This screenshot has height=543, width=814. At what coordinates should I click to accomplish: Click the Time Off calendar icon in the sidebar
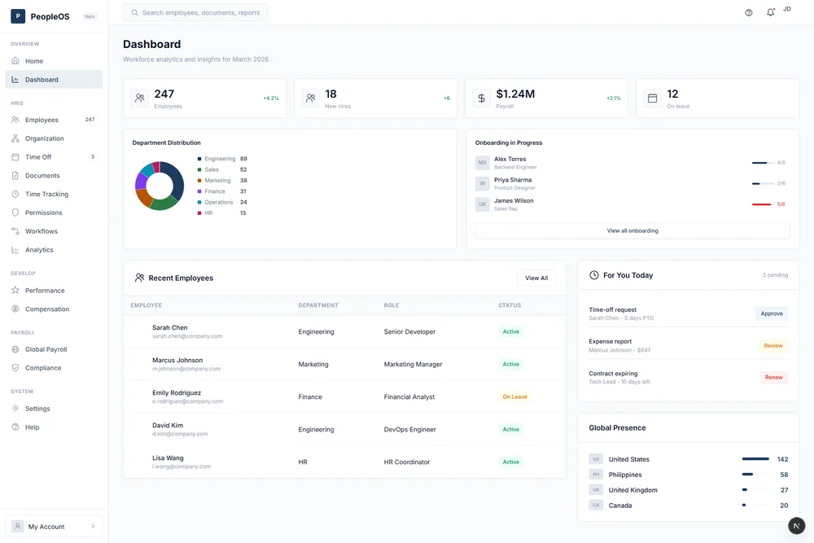(x=15, y=157)
